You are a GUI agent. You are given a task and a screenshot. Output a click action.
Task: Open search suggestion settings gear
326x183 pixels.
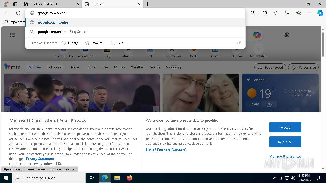coord(239,43)
